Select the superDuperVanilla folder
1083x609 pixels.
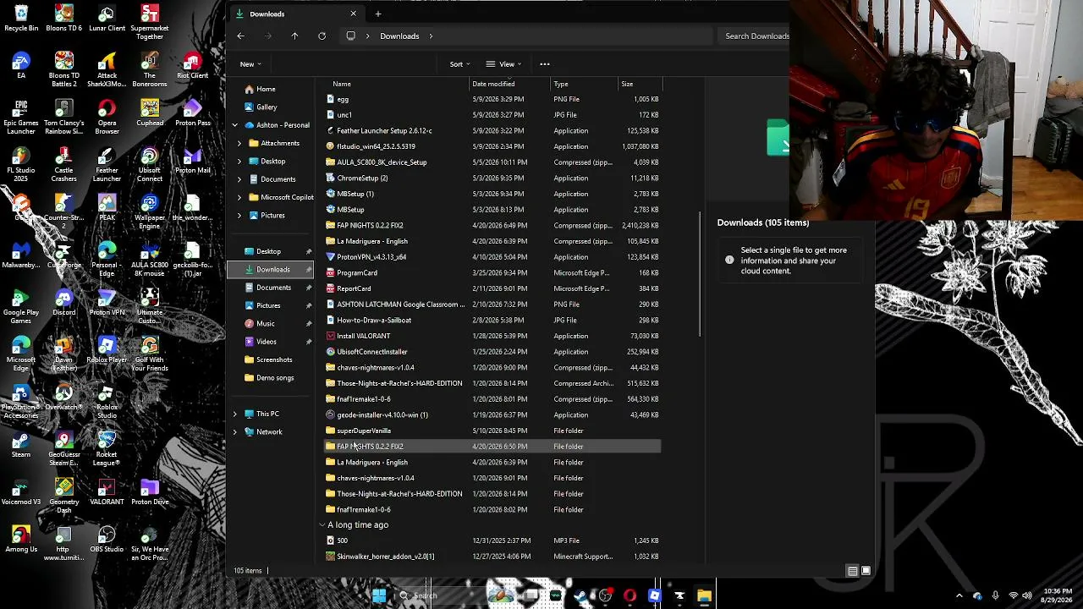coord(492,431)
